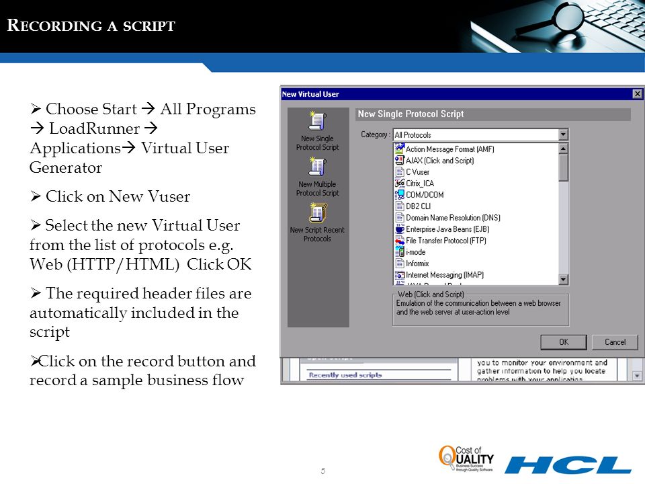Click the Internet Messaging (IMAP) icon
Image resolution: width=645 pixels, height=484 pixels.
(x=399, y=274)
